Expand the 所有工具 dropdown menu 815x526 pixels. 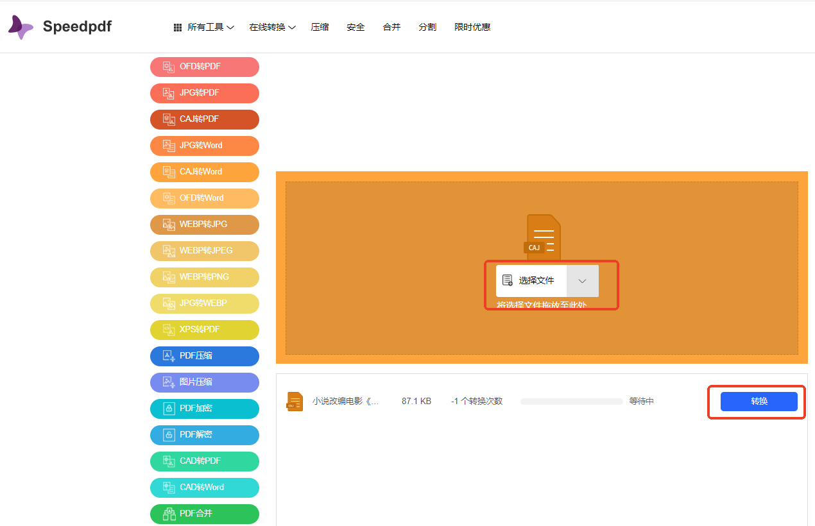pos(205,27)
